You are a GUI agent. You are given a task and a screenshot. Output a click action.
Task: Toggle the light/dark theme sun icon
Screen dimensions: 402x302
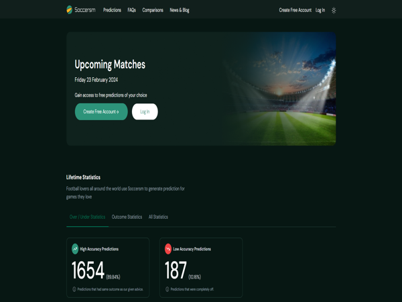[334, 10]
